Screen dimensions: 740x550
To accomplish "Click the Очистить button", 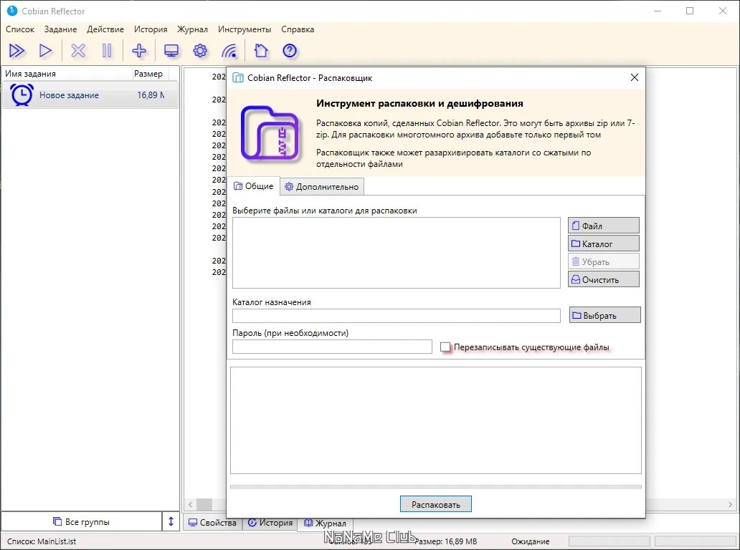I will (604, 279).
